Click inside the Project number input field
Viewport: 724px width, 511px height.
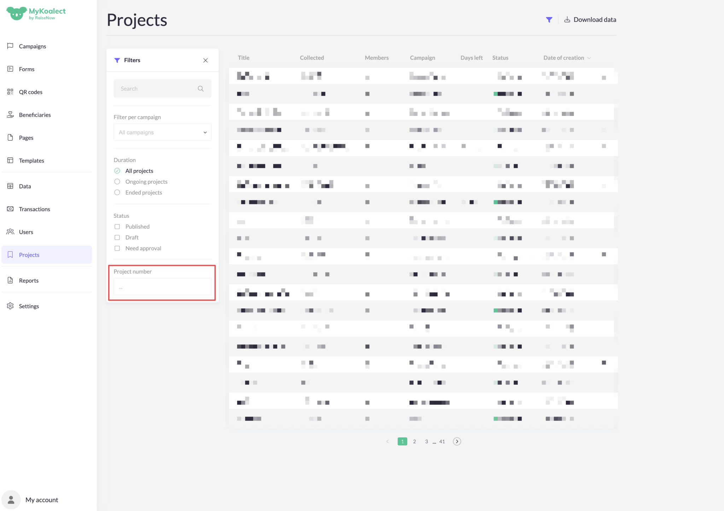[x=162, y=286]
